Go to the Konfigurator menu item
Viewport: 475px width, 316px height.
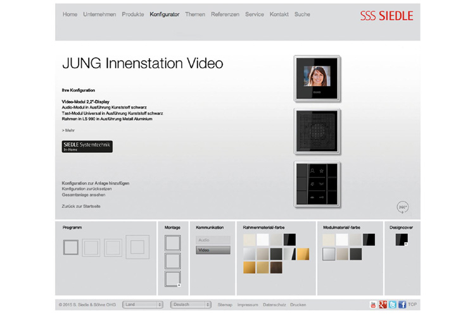click(165, 14)
